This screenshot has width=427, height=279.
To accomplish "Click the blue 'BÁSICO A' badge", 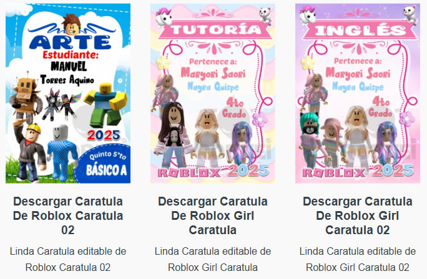I will click(103, 165).
